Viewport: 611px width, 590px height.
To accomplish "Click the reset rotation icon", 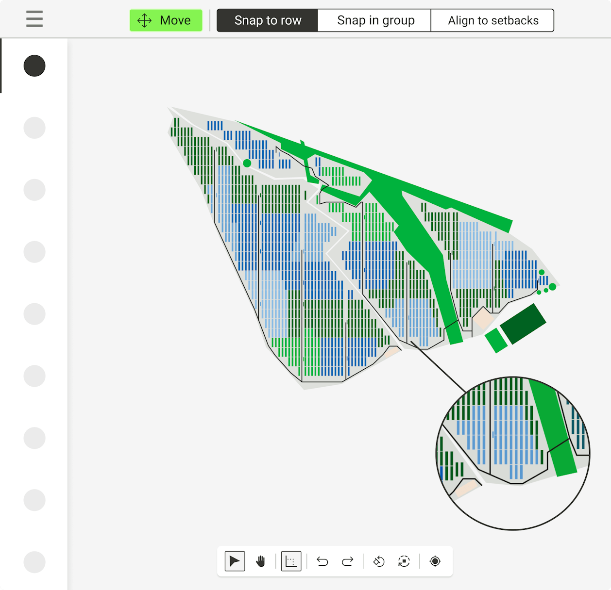I will pyautogui.click(x=404, y=561).
